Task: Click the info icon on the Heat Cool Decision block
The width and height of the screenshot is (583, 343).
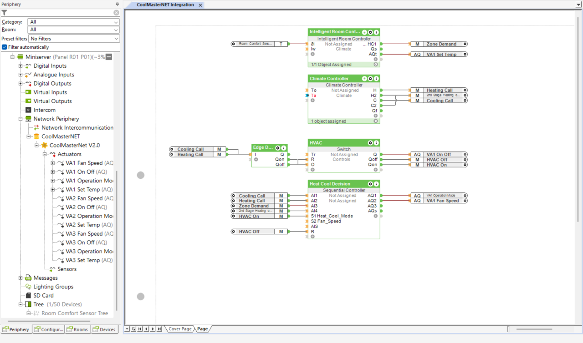Action: [376, 183]
